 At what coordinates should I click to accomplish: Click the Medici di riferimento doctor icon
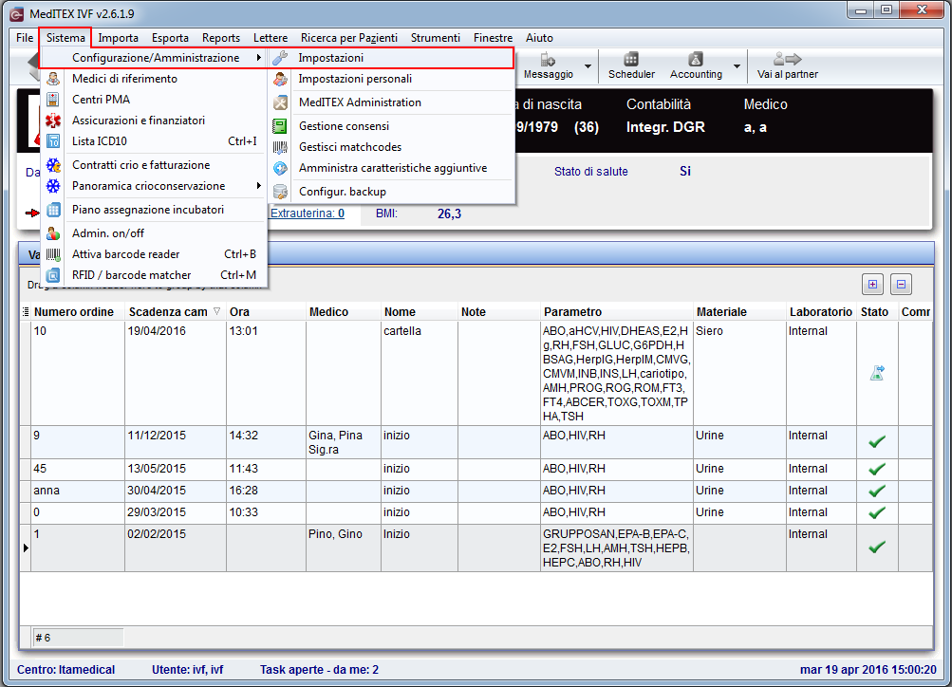coord(53,79)
